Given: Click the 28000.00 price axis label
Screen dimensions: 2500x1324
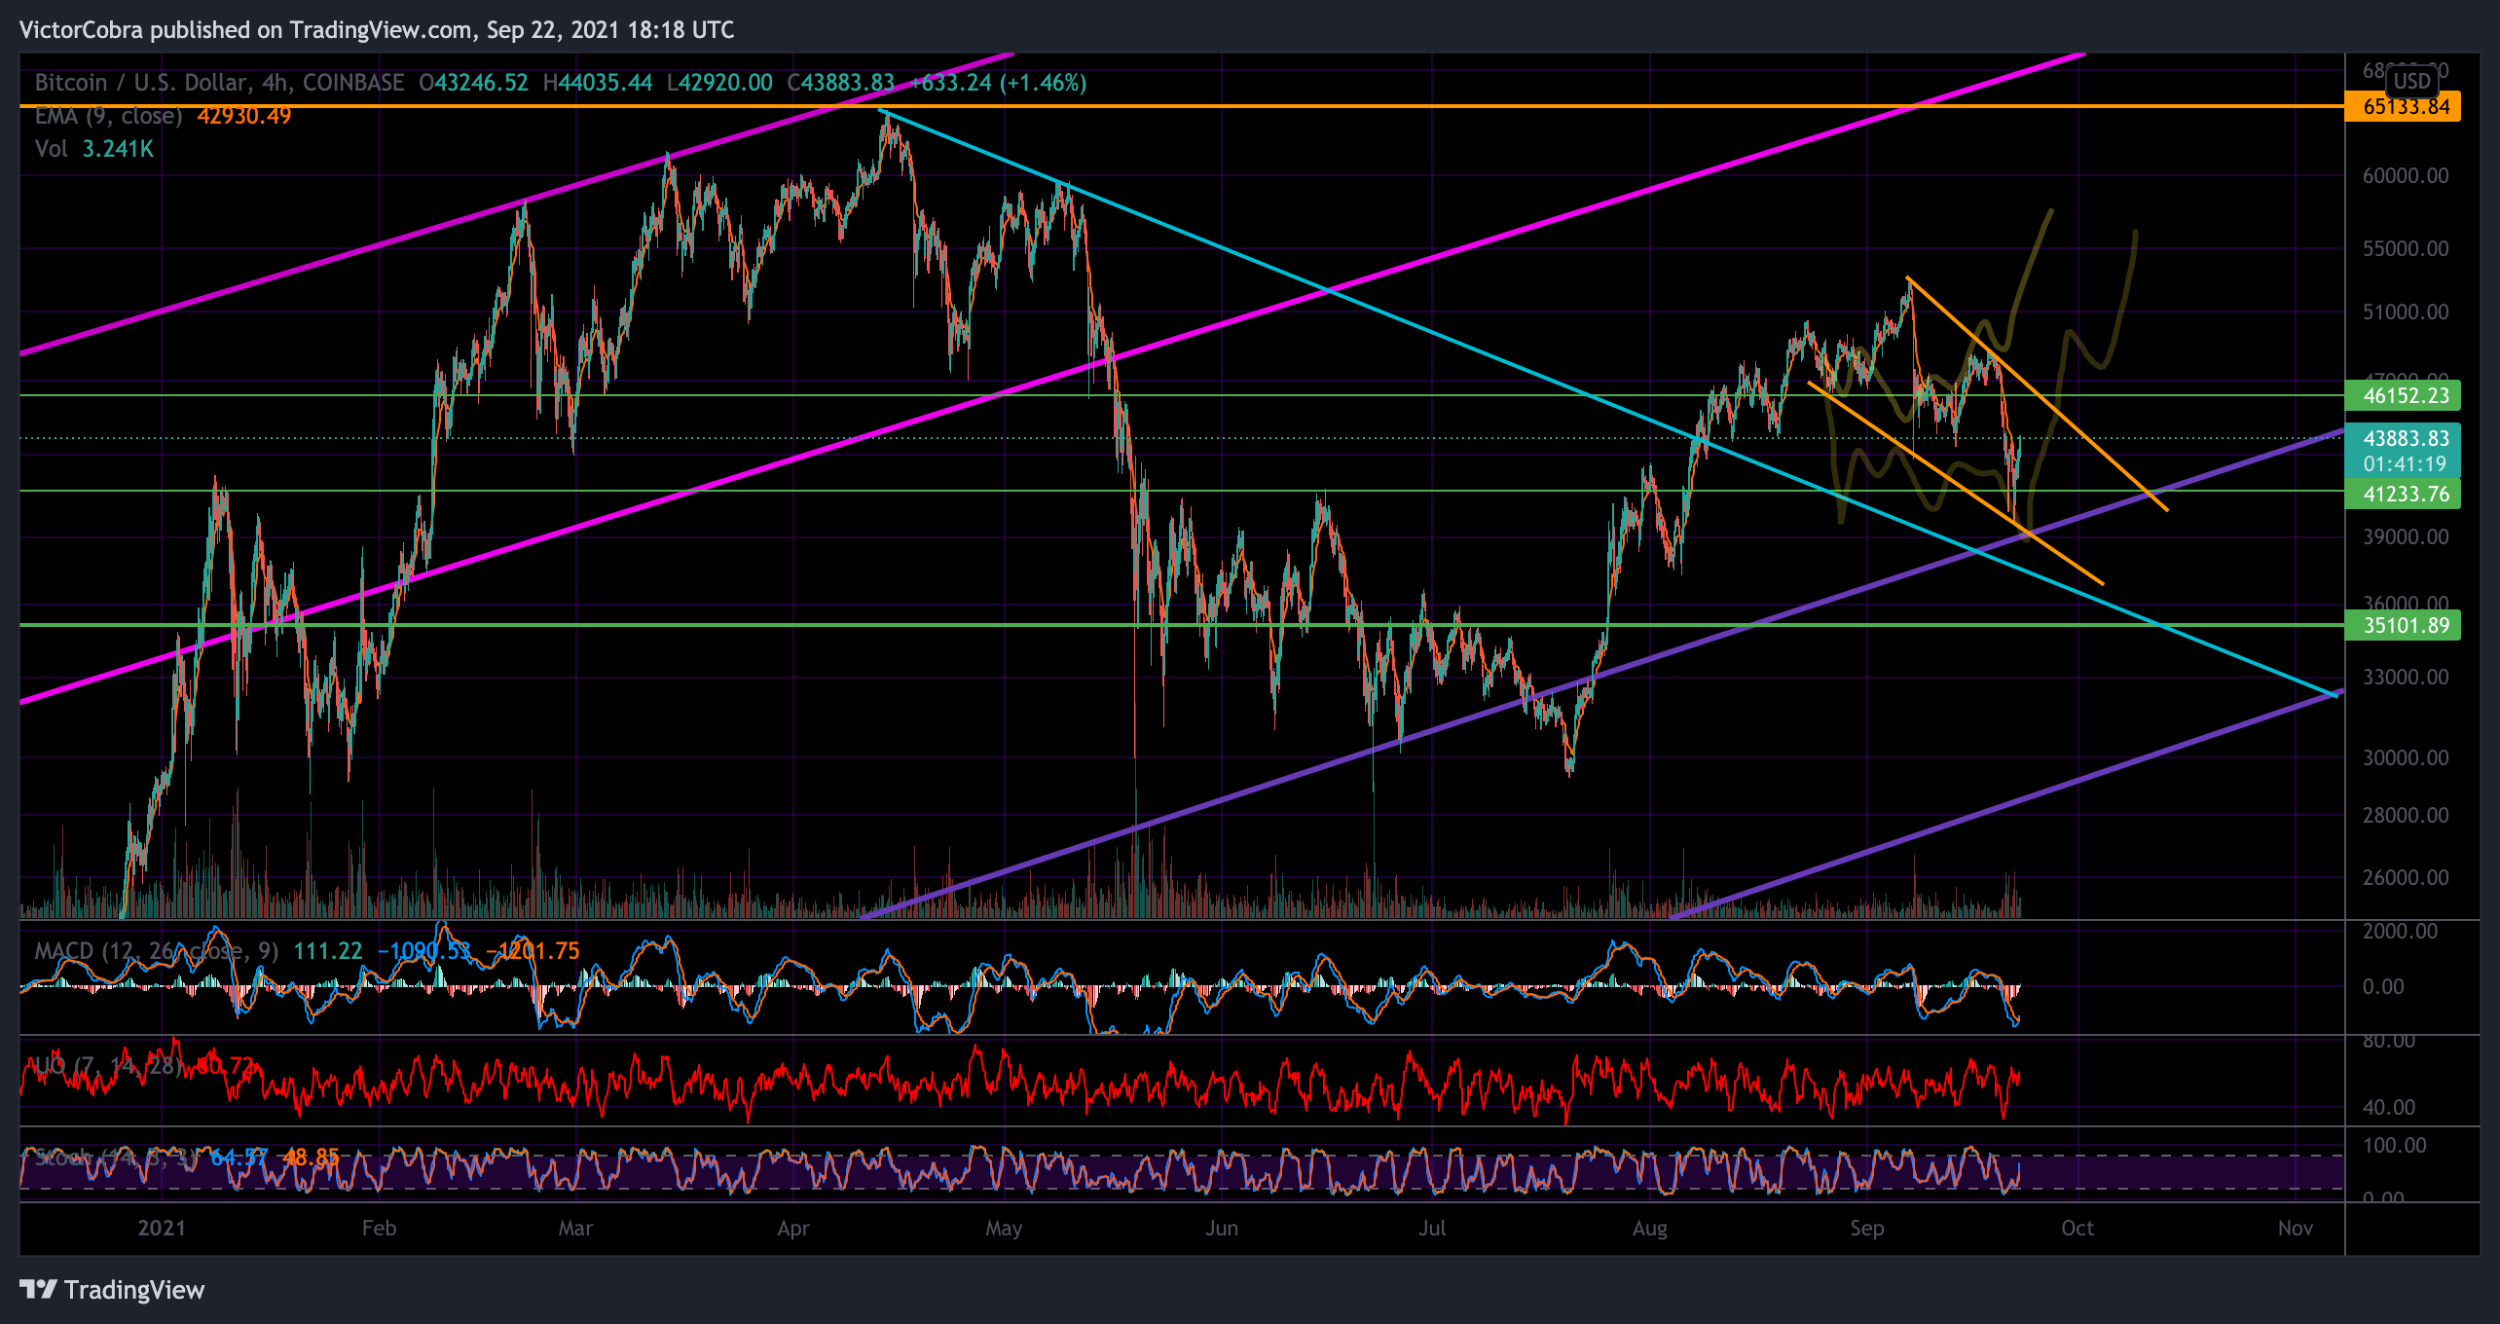Looking at the screenshot, I should (2406, 816).
